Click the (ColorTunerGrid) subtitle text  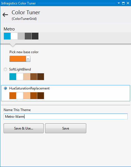coord(24,19)
